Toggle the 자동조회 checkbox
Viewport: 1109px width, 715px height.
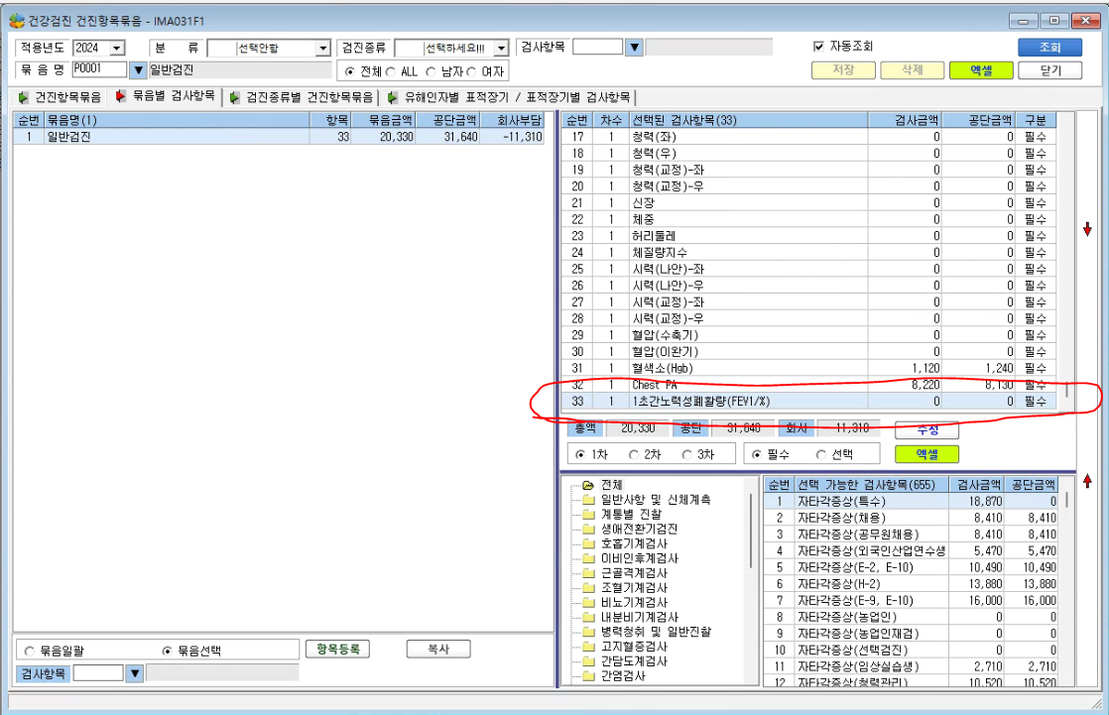click(x=818, y=47)
